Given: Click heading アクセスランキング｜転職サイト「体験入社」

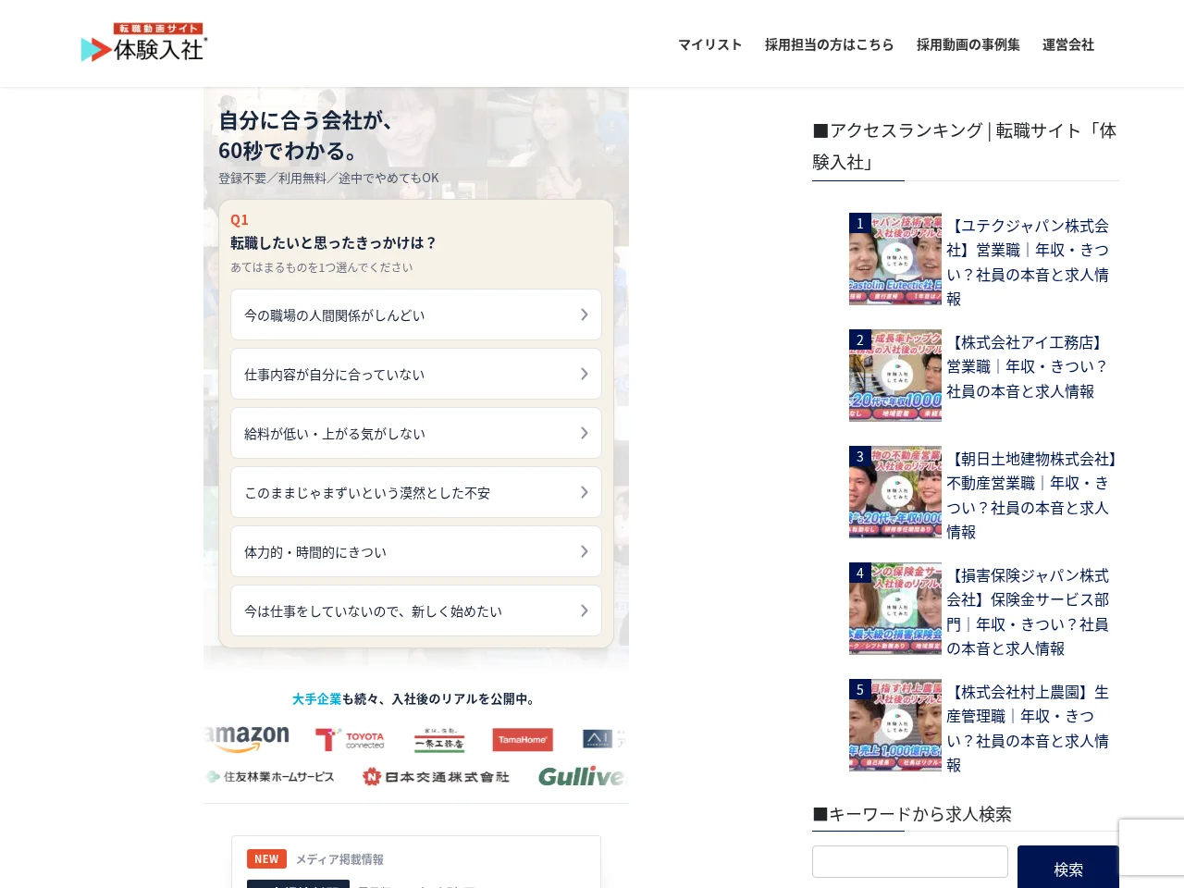Looking at the screenshot, I should coord(964,146).
